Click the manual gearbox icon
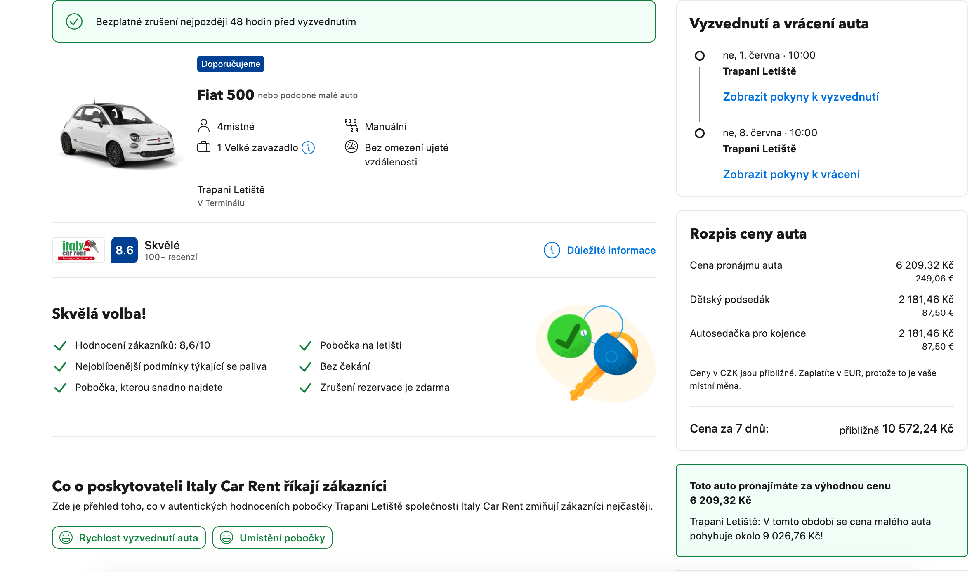 click(351, 125)
